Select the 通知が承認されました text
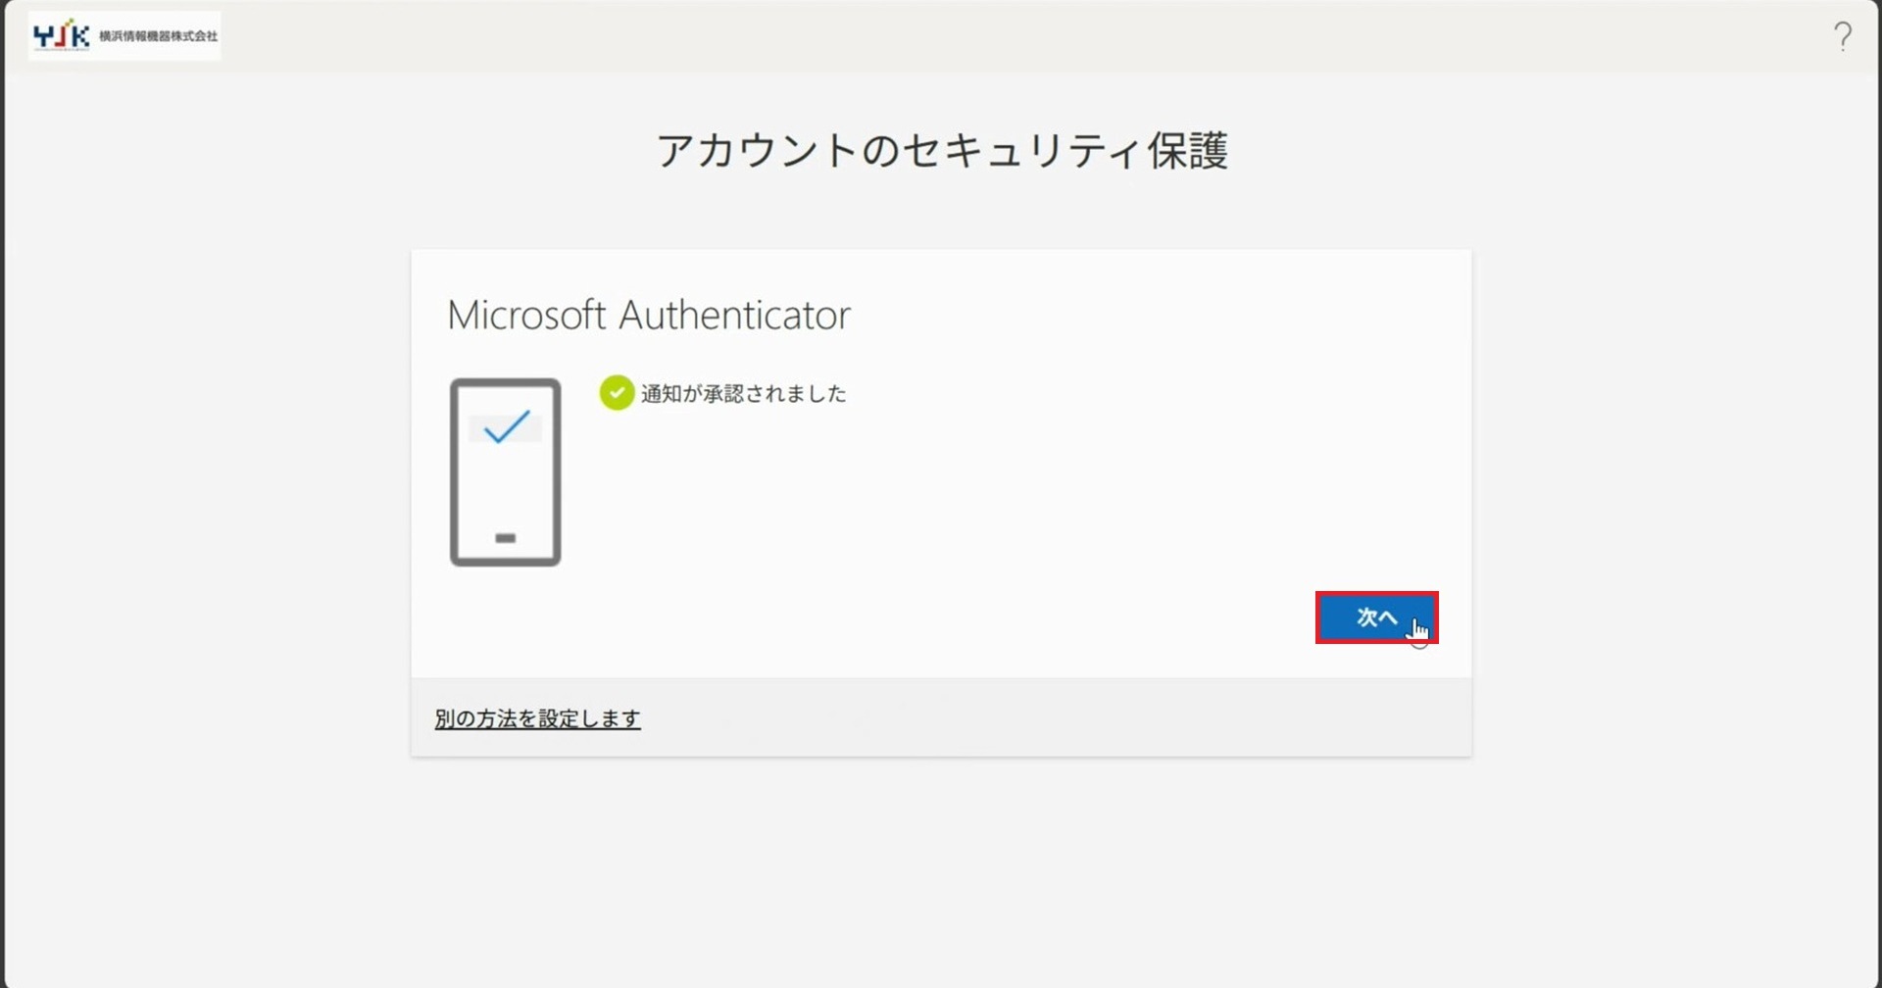This screenshot has width=1882, height=988. [743, 394]
